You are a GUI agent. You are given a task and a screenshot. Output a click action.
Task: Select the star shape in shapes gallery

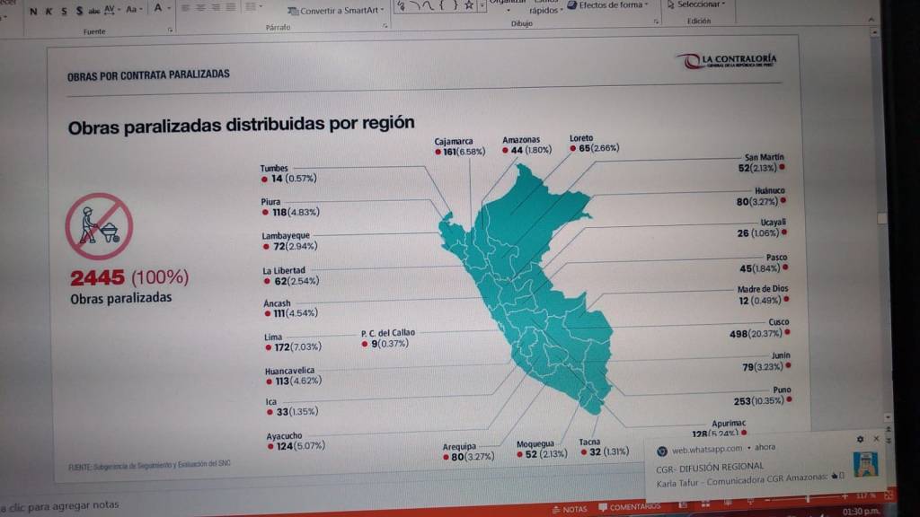(468, 6)
